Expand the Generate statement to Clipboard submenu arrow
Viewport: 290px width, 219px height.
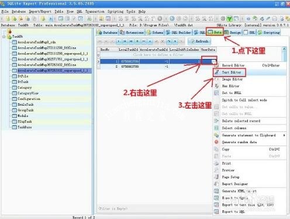(x=284, y=135)
